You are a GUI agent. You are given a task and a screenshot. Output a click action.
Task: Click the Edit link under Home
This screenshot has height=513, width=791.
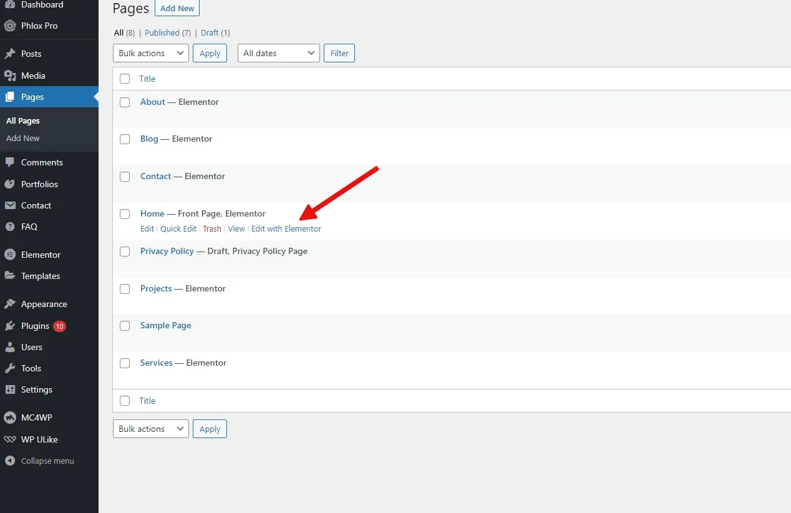pos(147,229)
